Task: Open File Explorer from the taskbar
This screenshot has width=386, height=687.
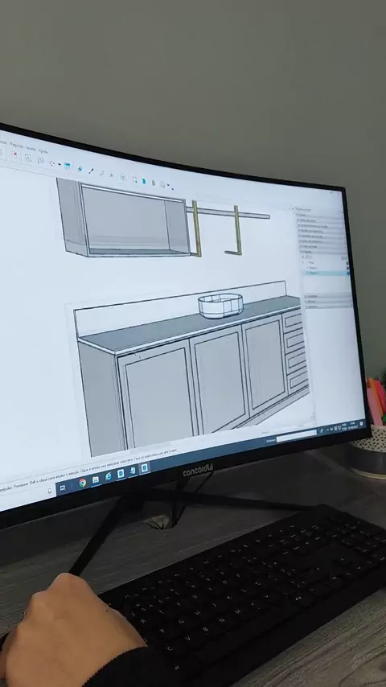Action: [96, 479]
